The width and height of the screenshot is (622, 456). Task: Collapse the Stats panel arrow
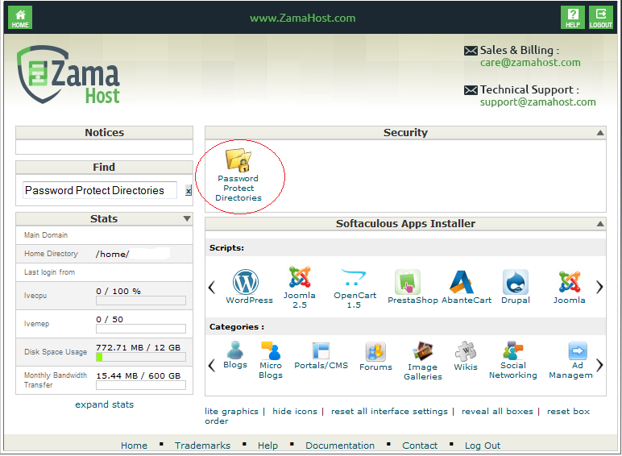[187, 219]
